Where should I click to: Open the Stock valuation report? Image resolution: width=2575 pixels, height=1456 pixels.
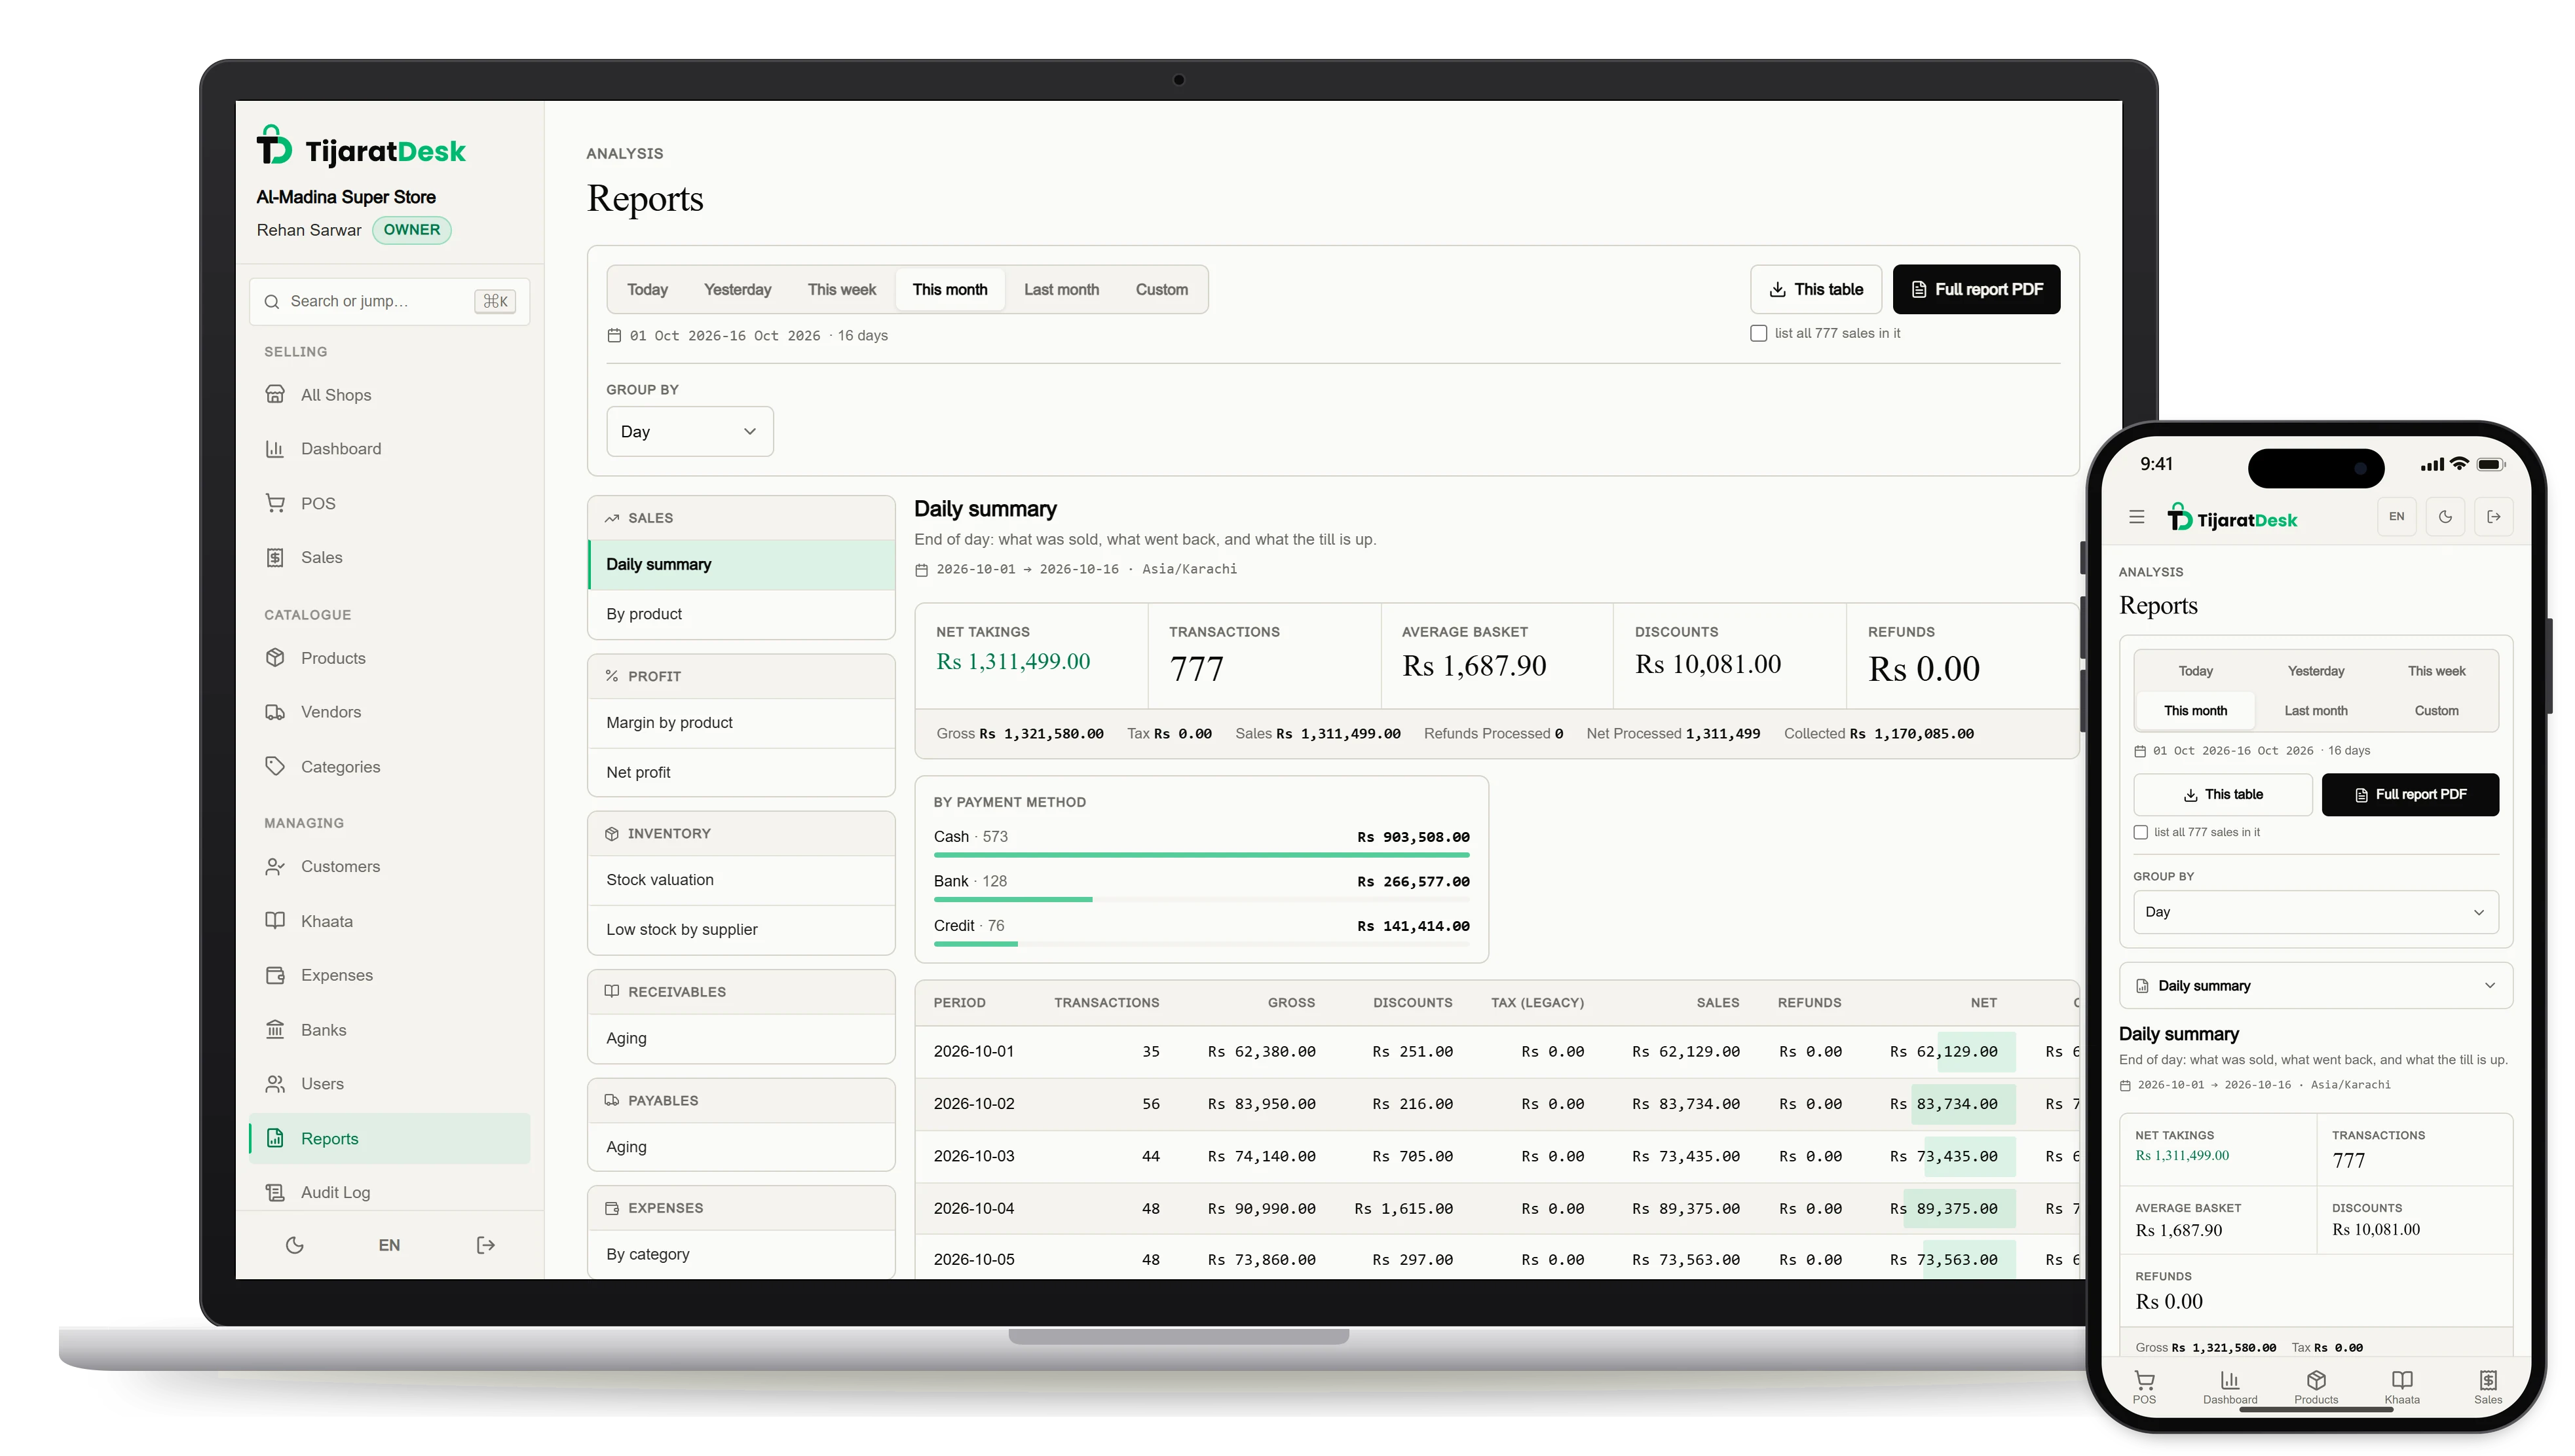tap(742, 880)
